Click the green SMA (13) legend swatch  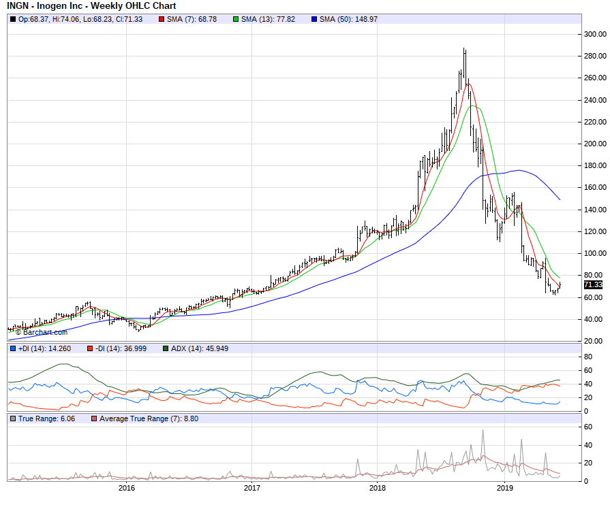click(236, 19)
